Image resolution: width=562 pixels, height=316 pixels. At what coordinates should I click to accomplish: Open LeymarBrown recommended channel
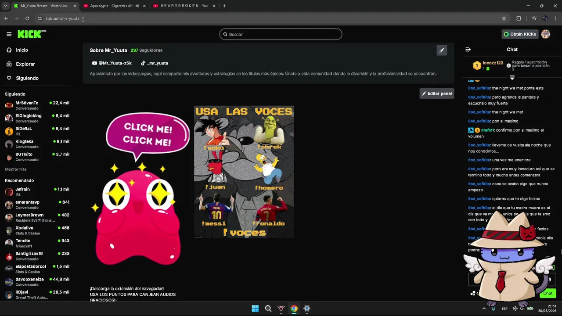(x=37, y=217)
